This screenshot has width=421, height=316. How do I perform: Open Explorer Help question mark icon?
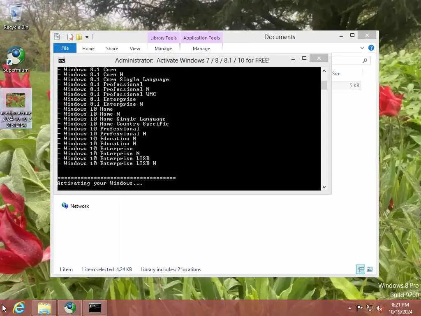[371, 48]
